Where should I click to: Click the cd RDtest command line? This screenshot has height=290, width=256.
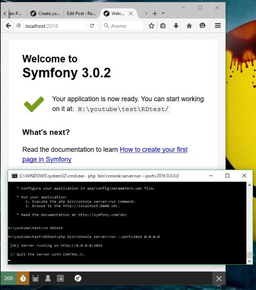(x=35, y=228)
